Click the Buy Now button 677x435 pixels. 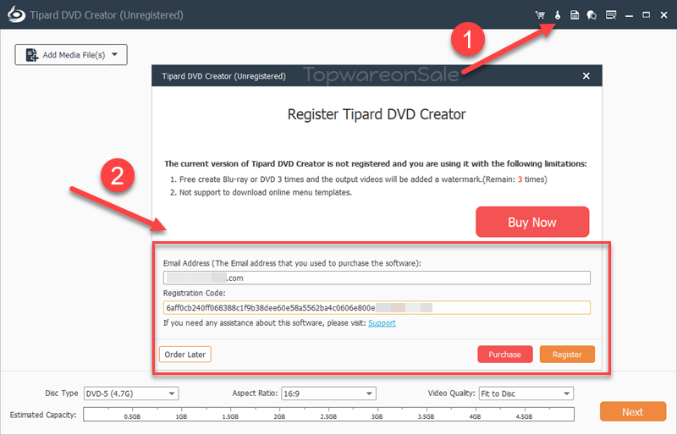tap(532, 222)
